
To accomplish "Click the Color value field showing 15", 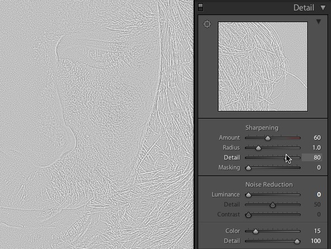I will (317, 231).
